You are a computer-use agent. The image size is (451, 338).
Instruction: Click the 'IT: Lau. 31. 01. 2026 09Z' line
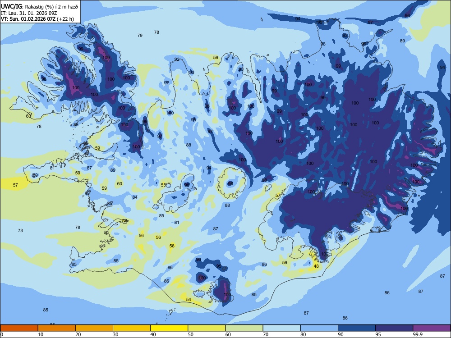coord(28,13)
